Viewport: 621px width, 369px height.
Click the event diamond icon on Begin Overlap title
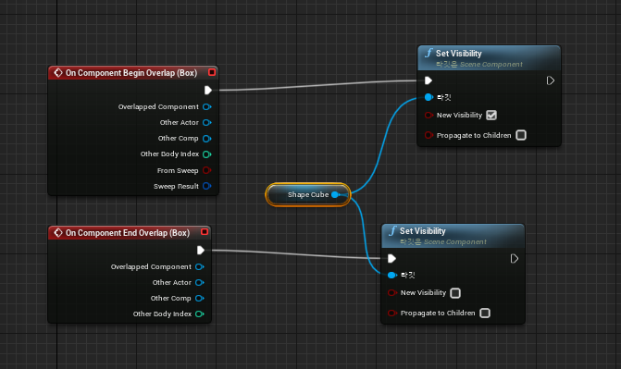click(58, 72)
